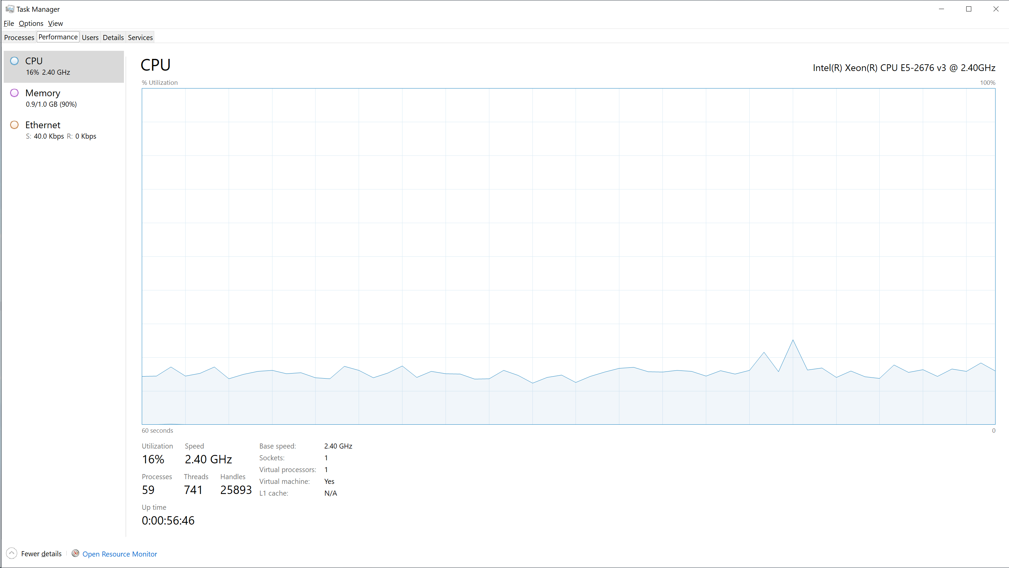1009x568 pixels.
Task: Open Resource Monitor link
Action: (120, 554)
